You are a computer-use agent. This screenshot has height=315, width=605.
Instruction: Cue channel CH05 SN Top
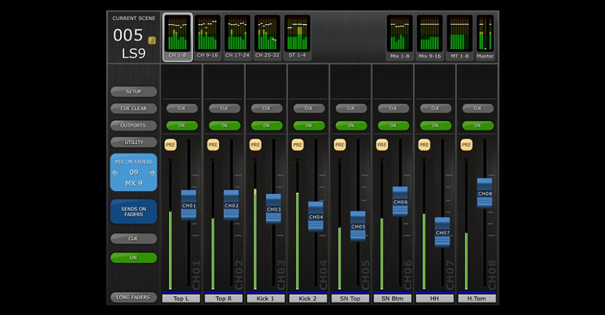point(351,108)
